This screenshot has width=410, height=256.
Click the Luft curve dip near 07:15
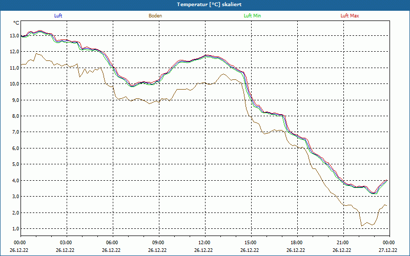coord(132,86)
